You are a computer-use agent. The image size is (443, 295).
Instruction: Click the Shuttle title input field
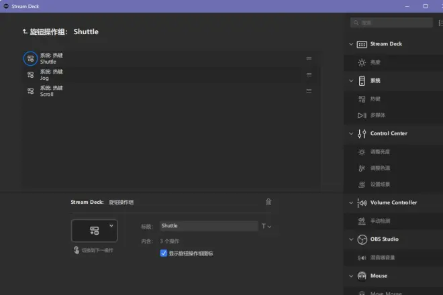click(x=209, y=226)
